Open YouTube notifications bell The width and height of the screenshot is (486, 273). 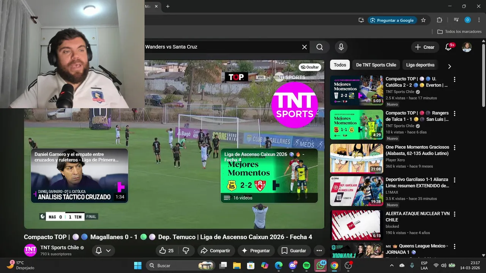(x=448, y=47)
